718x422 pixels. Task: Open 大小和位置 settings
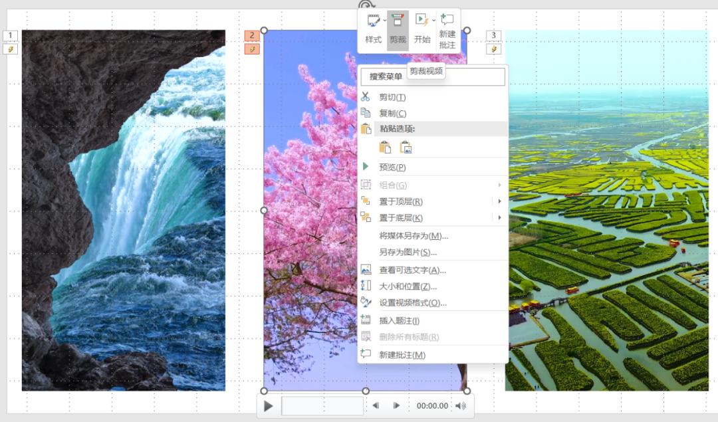pyautogui.click(x=408, y=286)
